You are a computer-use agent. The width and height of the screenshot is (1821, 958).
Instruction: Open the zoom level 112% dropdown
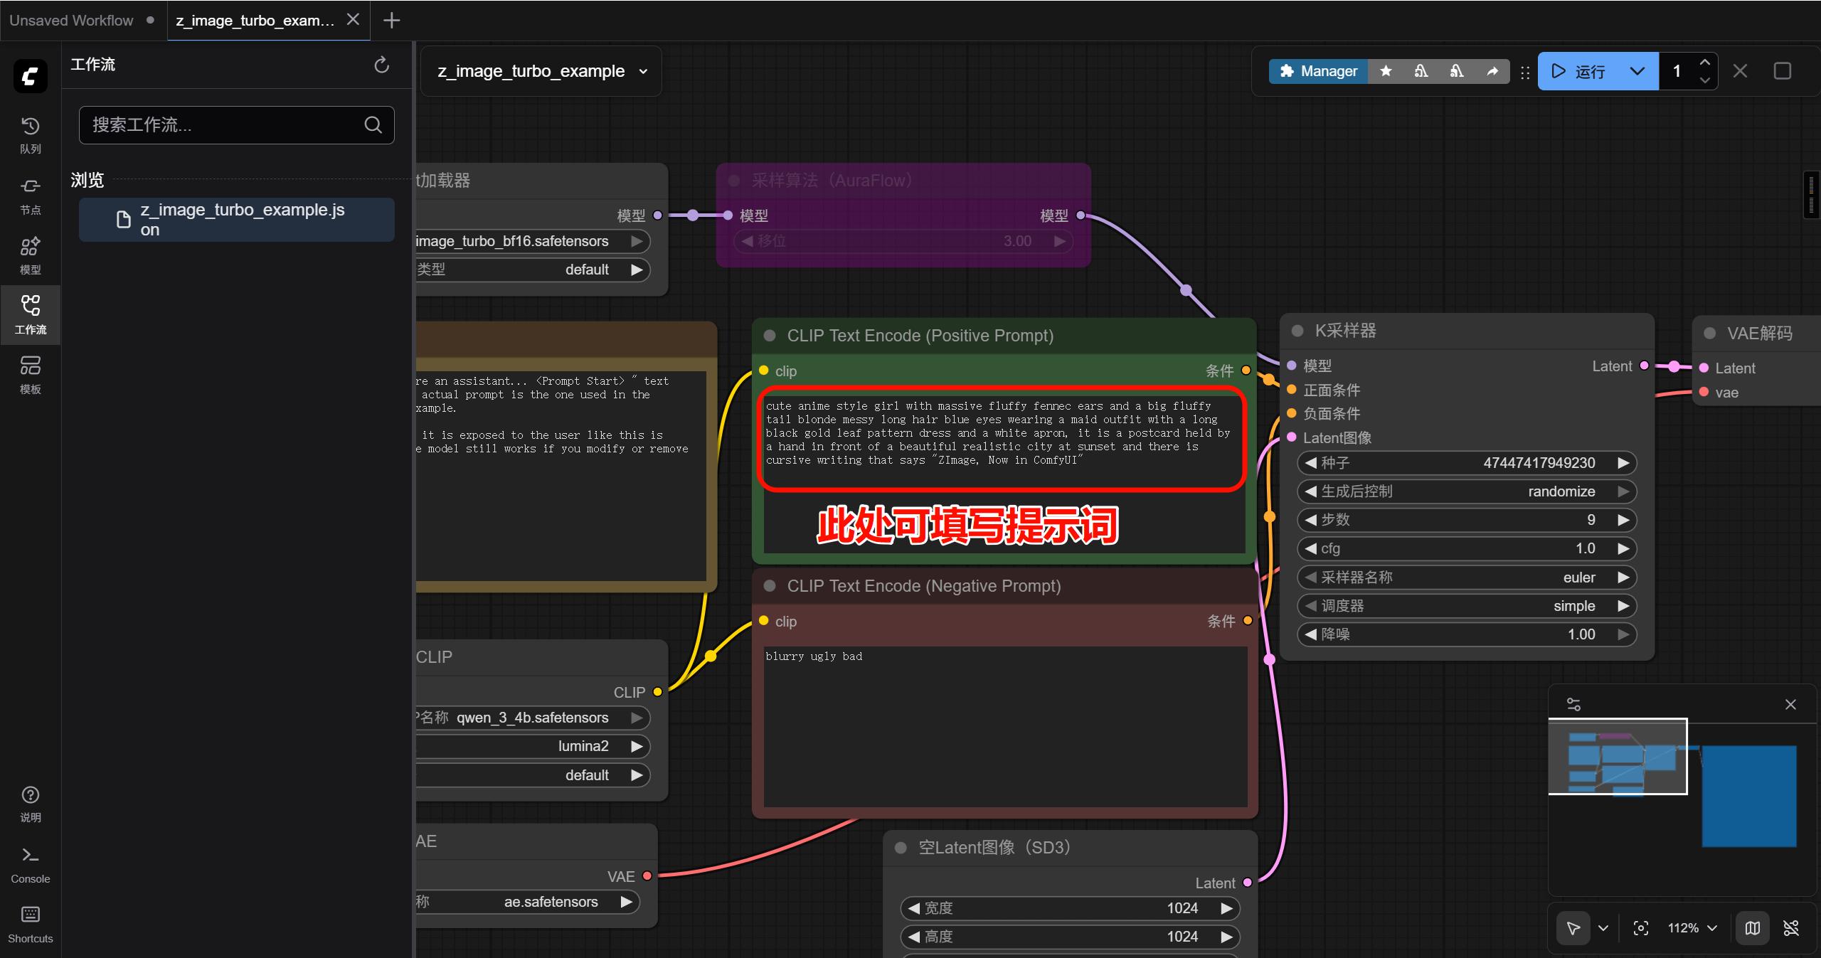1692,927
